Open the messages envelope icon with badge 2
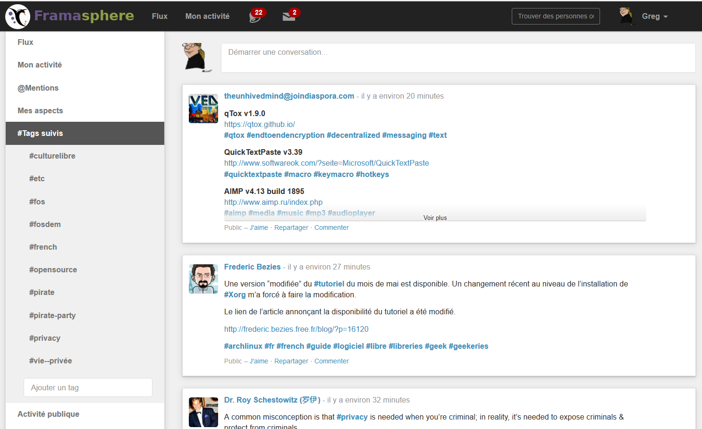 (289, 17)
